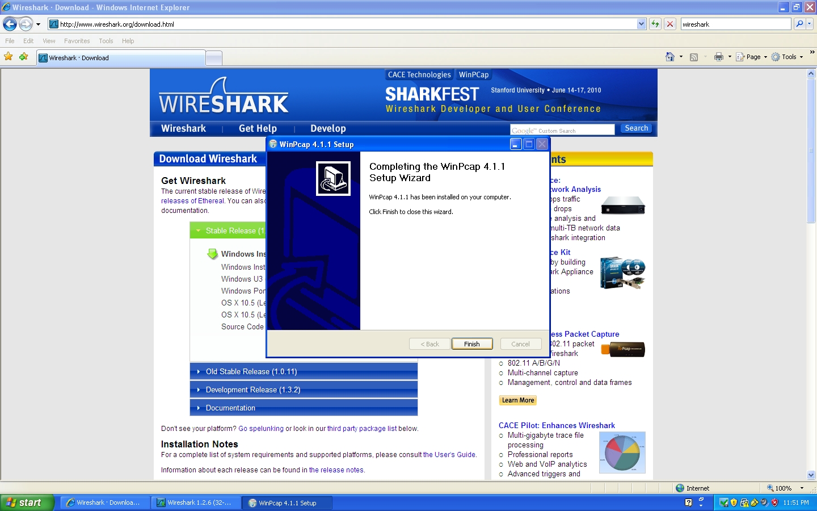817x511 pixels.
Task: Click Finish in the WinPcap Setup wizard
Action: pyautogui.click(x=472, y=344)
